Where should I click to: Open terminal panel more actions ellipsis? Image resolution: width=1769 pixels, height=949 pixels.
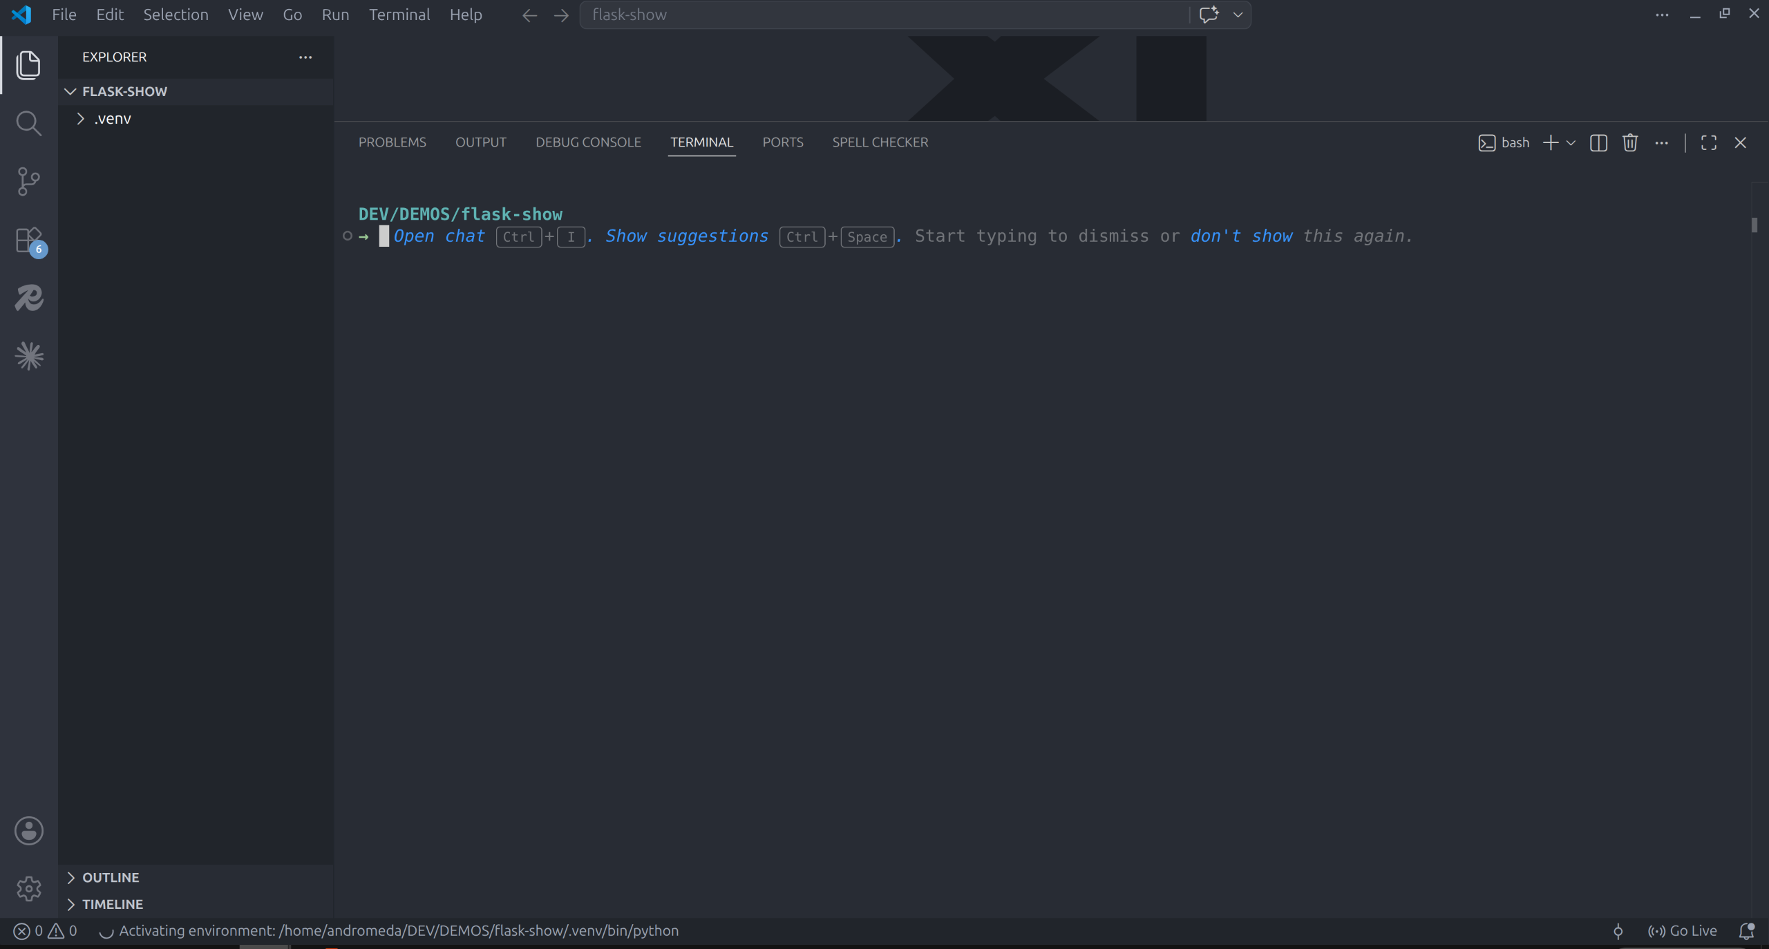pyautogui.click(x=1662, y=143)
